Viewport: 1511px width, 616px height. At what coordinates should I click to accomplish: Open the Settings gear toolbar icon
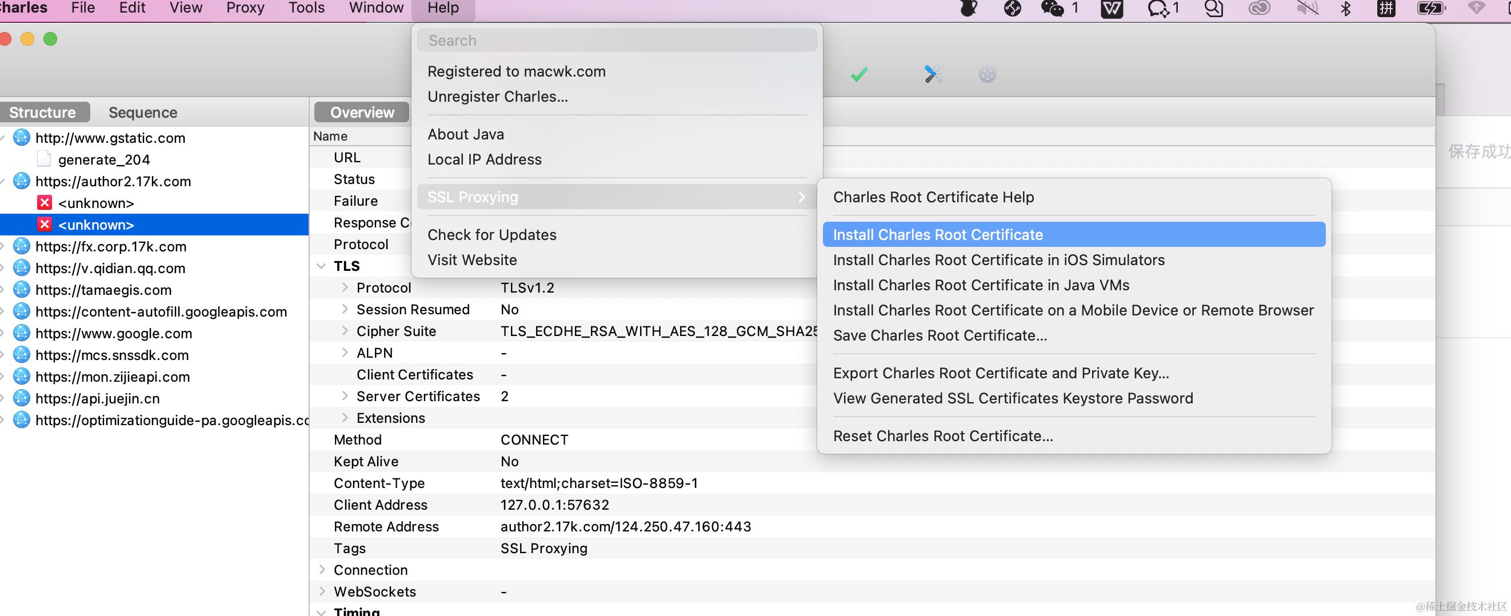point(987,74)
